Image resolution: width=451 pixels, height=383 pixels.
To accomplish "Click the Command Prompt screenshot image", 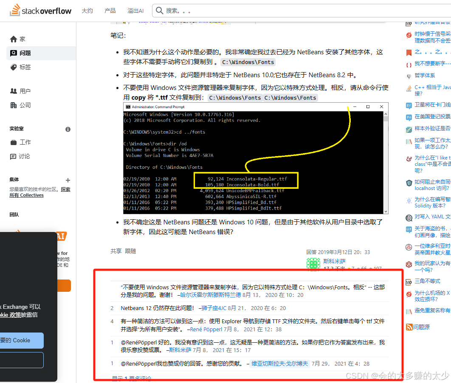I will coord(256,158).
